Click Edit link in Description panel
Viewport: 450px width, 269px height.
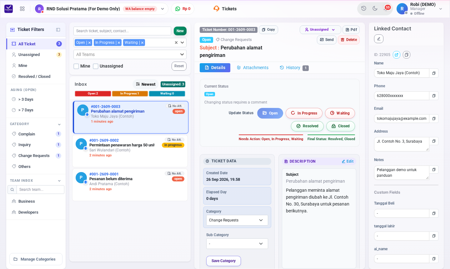[347, 161]
